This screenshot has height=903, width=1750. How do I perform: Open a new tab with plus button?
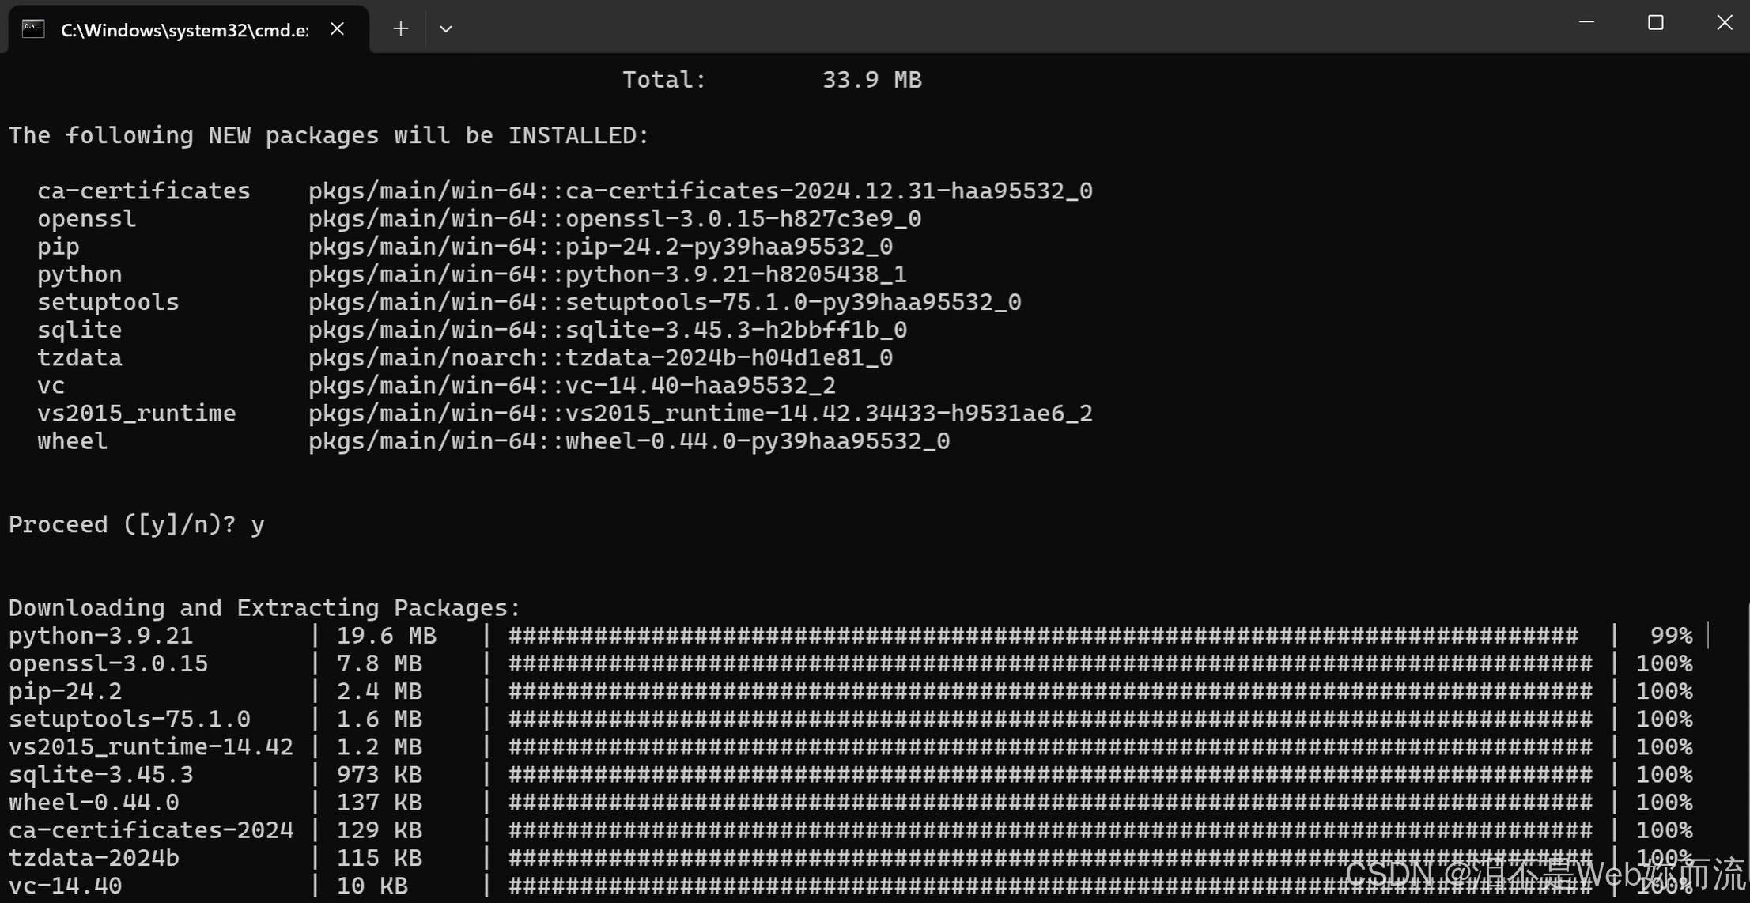click(x=401, y=29)
